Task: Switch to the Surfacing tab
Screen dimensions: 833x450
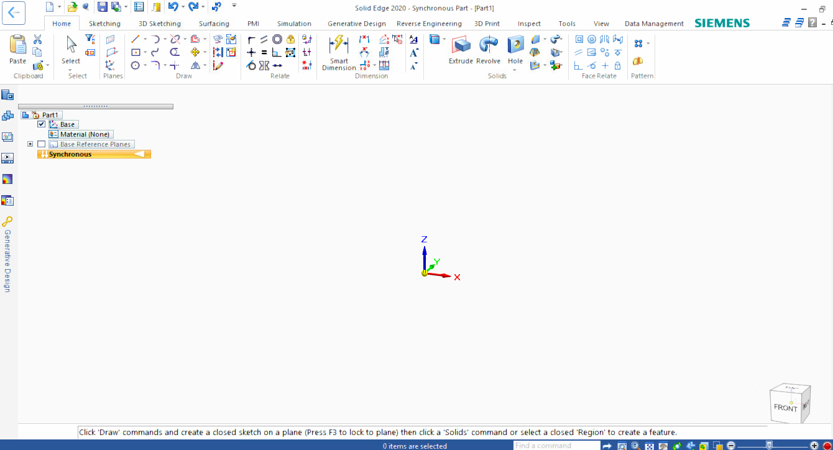Action: point(214,24)
